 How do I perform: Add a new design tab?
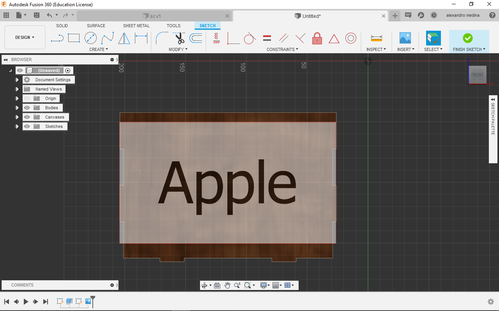[x=395, y=16]
